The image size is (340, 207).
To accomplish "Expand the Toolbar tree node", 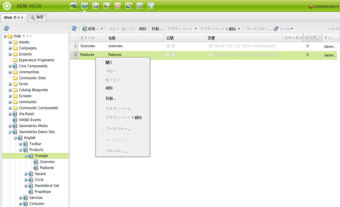I will tap(20, 144).
